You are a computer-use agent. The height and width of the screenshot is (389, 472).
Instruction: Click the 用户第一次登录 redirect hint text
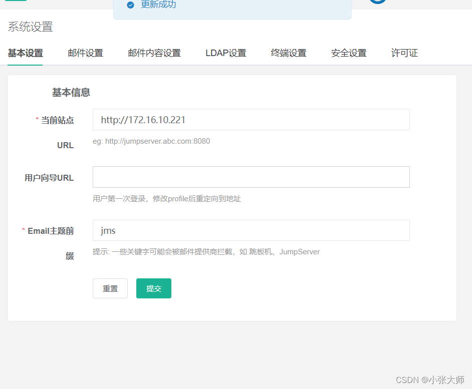tap(167, 199)
